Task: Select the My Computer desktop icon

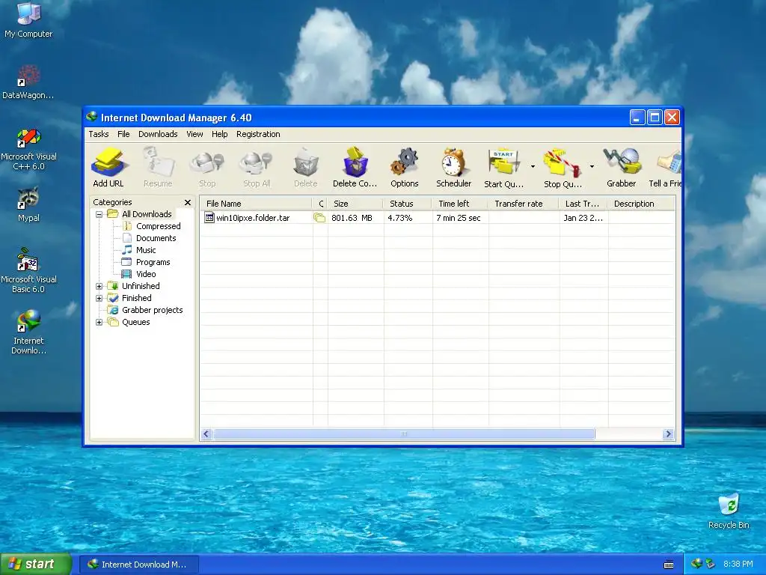Action: (x=28, y=19)
